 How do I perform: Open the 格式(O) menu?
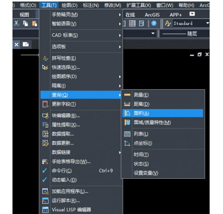[28, 5]
